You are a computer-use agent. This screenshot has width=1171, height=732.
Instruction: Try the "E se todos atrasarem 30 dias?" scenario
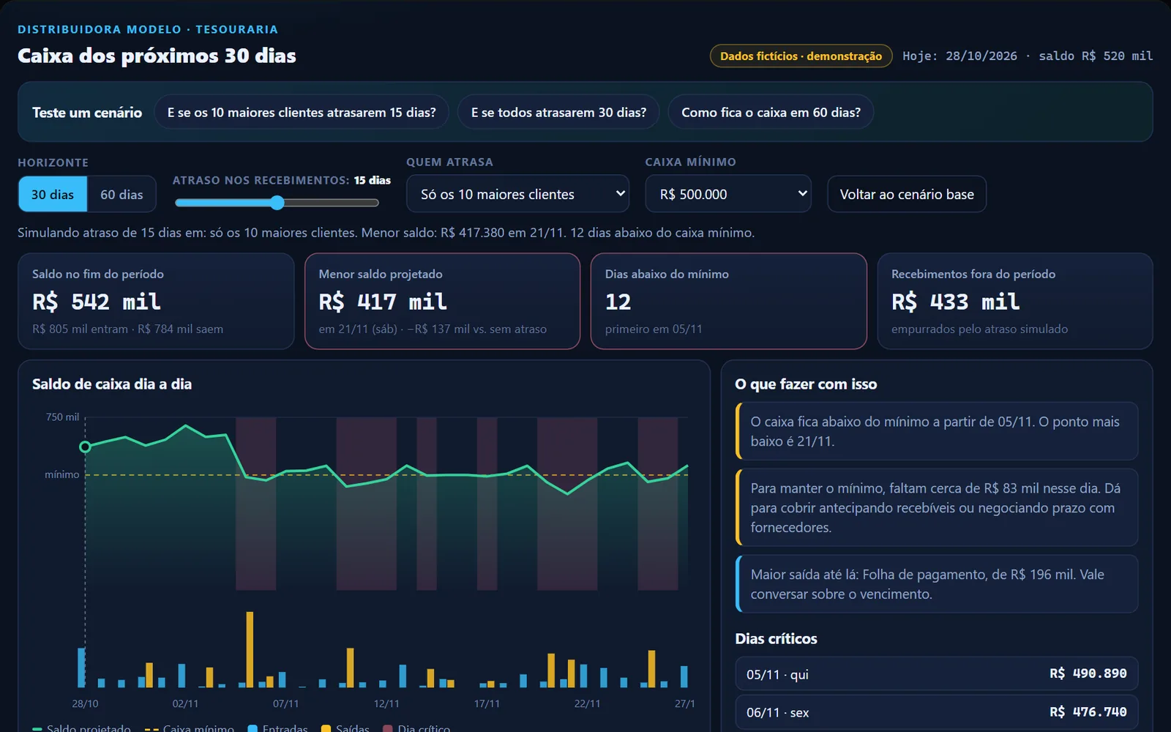[558, 113]
